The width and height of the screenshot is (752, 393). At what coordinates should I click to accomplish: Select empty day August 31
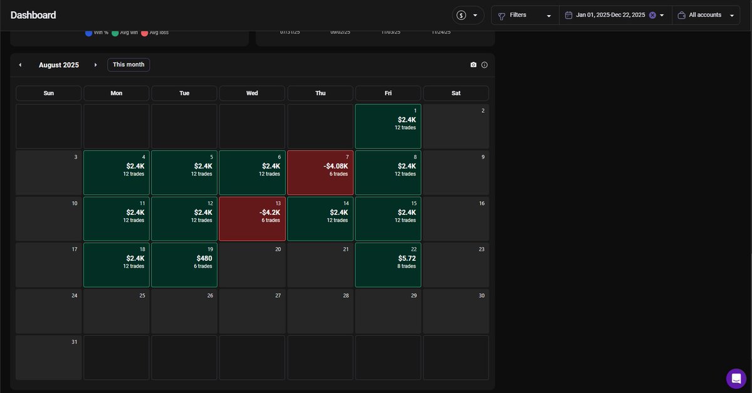[49, 357]
